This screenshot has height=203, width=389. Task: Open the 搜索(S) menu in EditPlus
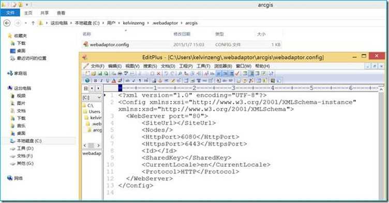[150, 66]
